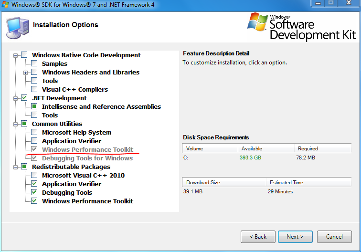This screenshot has width=361, height=252.
Task: Click the 393.3 GB available space value
Action: (x=250, y=157)
